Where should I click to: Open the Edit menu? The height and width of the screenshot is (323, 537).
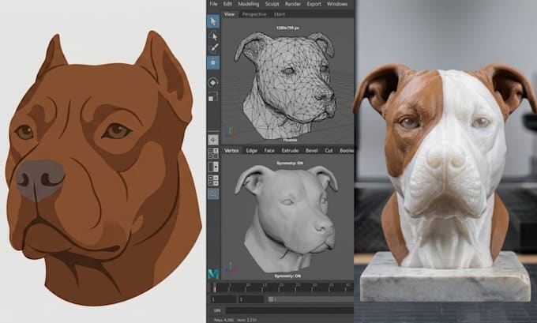[227, 4]
